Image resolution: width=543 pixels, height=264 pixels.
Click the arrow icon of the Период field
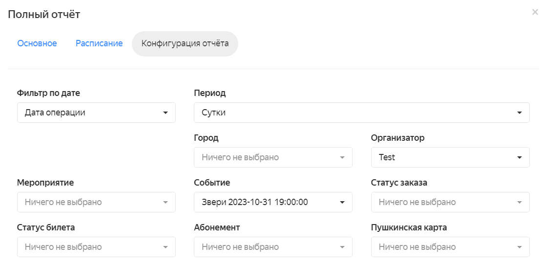[520, 113]
